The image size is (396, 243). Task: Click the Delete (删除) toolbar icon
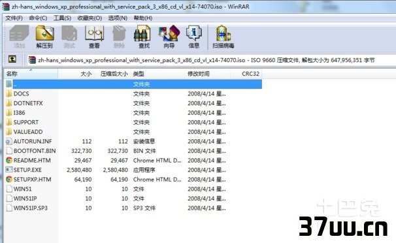(119, 33)
